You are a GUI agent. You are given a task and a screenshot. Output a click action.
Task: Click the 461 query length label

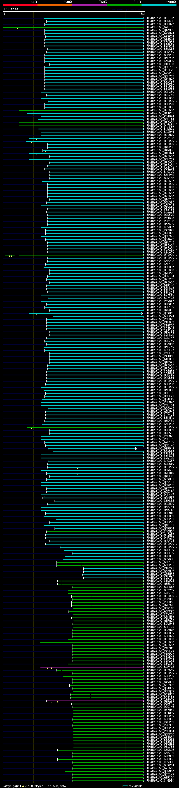pos(141,14)
